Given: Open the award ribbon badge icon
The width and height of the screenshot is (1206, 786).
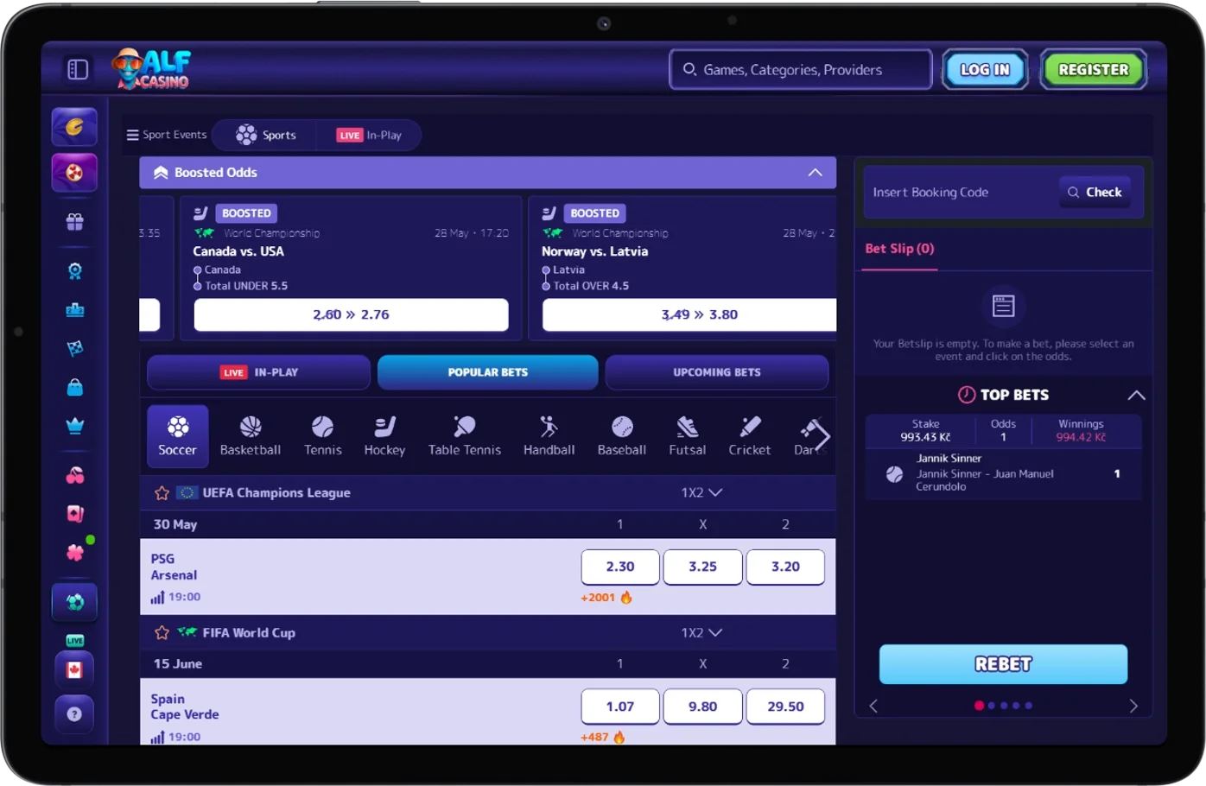Looking at the screenshot, I should click(75, 271).
